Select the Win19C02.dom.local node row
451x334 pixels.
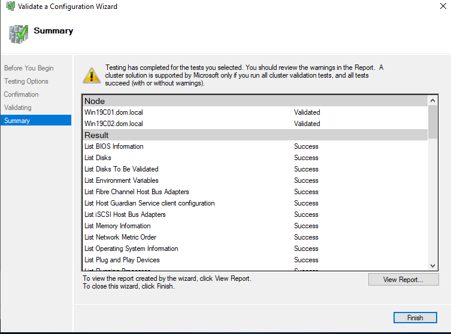click(114, 124)
